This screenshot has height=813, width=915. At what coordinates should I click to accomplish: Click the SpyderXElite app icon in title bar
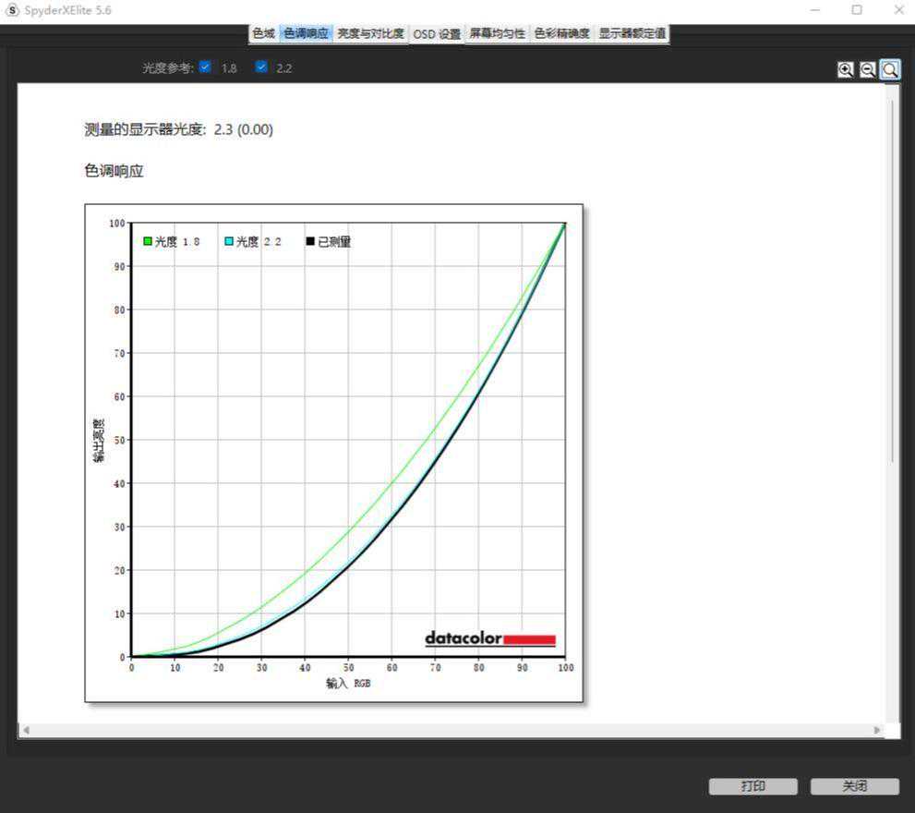click(13, 10)
